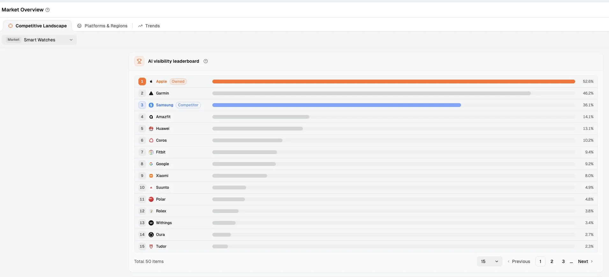The height and width of the screenshot is (277, 609).
Task: Click the AI visibility leaderboard title
Action: point(173,61)
